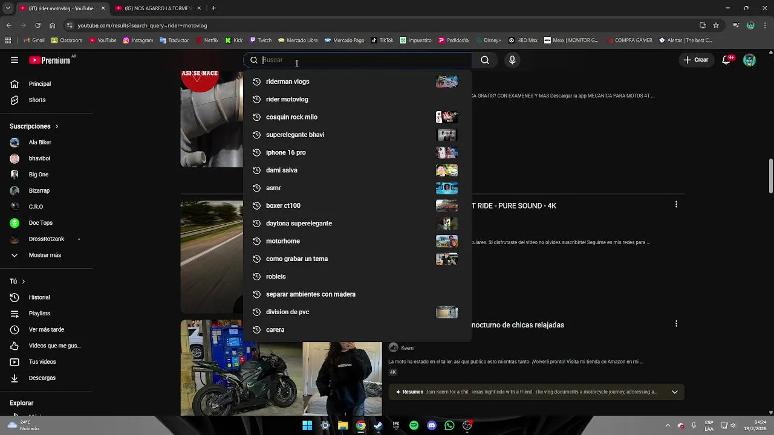Switch to 'NOS AGARRO LA TORMEN' tab
Viewport: 774px width, 435px height.
pos(158,8)
